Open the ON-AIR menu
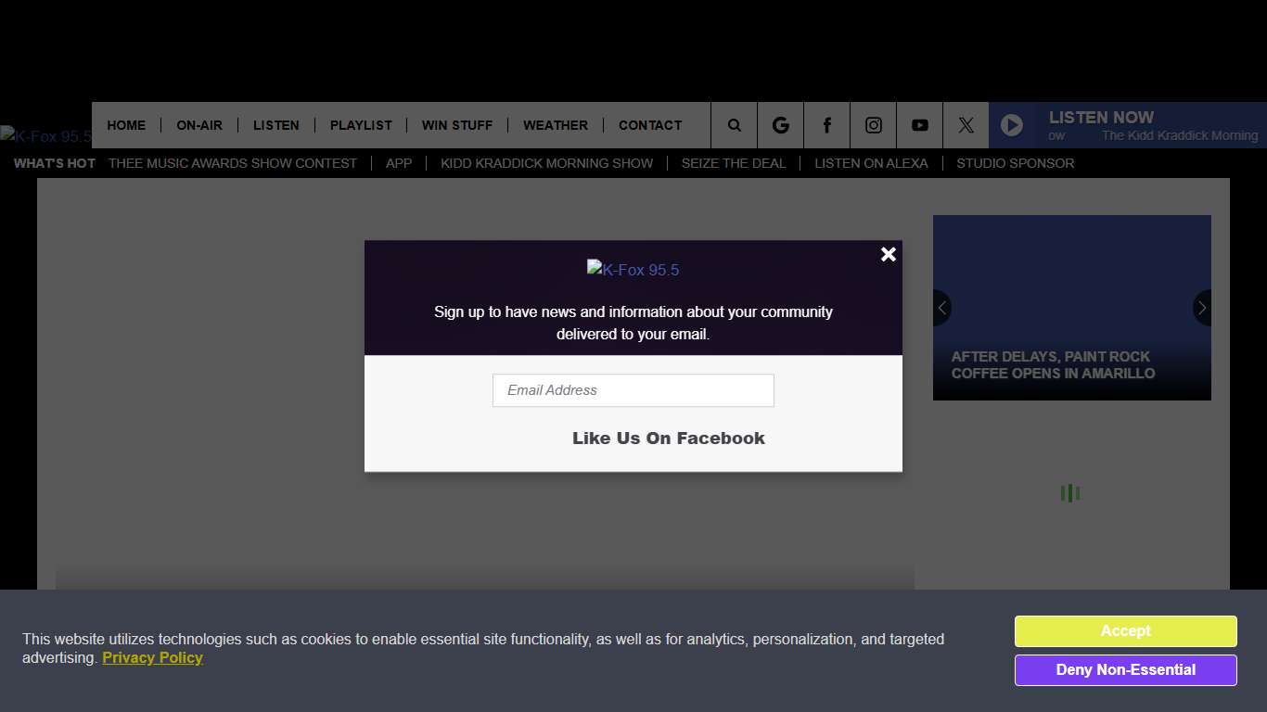This screenshot has width=1267, height=712. point(199,125)
